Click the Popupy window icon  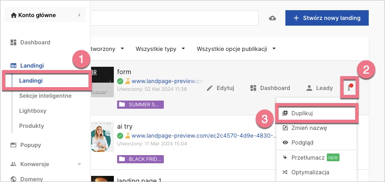(x=13, y=145)
